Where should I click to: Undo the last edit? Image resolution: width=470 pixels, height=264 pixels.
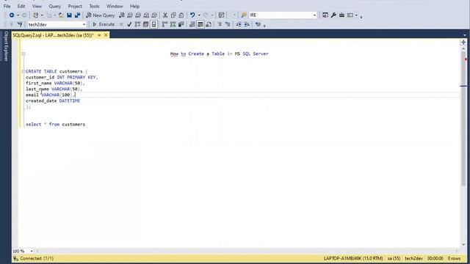coord(192,15)
